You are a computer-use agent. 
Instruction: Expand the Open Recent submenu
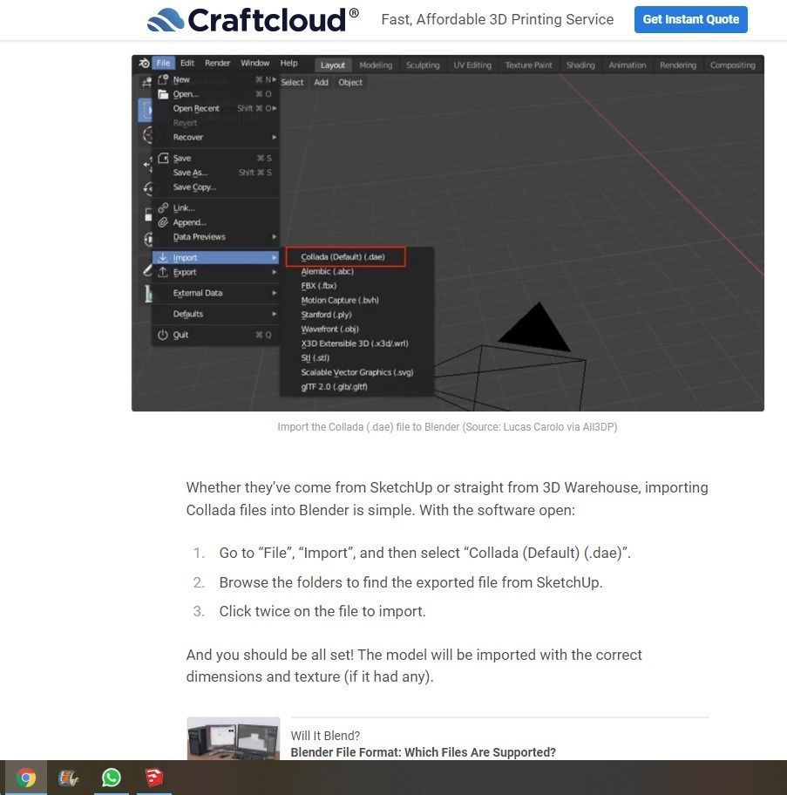point(216,108)
